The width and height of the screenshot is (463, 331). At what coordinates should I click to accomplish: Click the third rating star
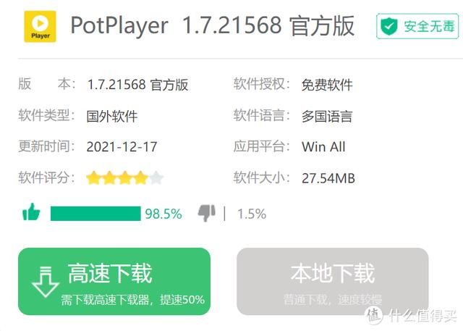[124, 177]
